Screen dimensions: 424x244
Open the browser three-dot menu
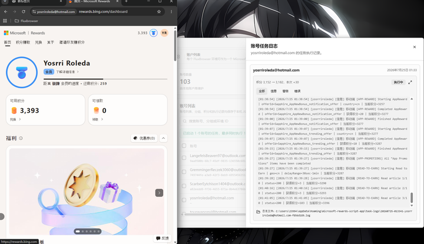coord(171,12)
